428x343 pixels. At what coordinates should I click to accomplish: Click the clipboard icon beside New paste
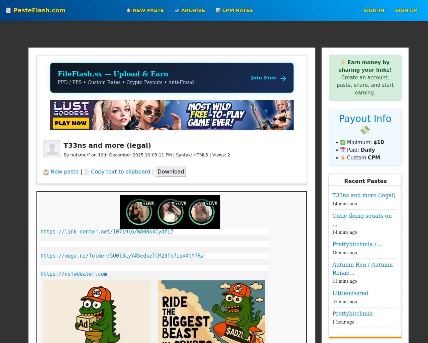click(46, 172)
